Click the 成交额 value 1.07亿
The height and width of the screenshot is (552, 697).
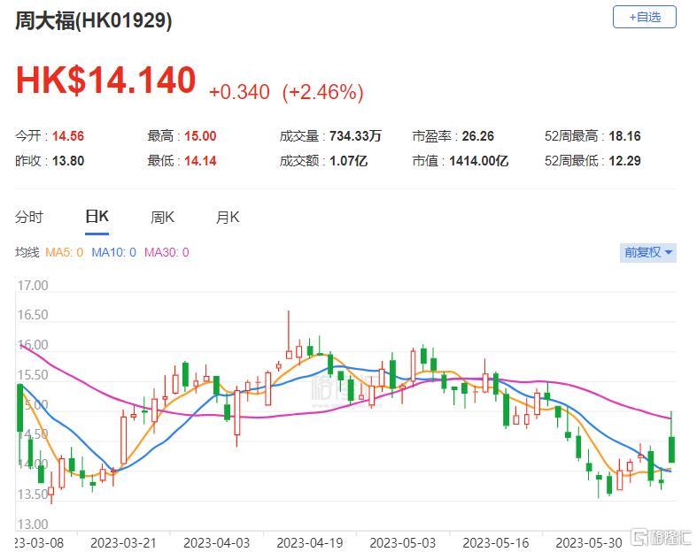pyautogui.click(x=349, y=161)
